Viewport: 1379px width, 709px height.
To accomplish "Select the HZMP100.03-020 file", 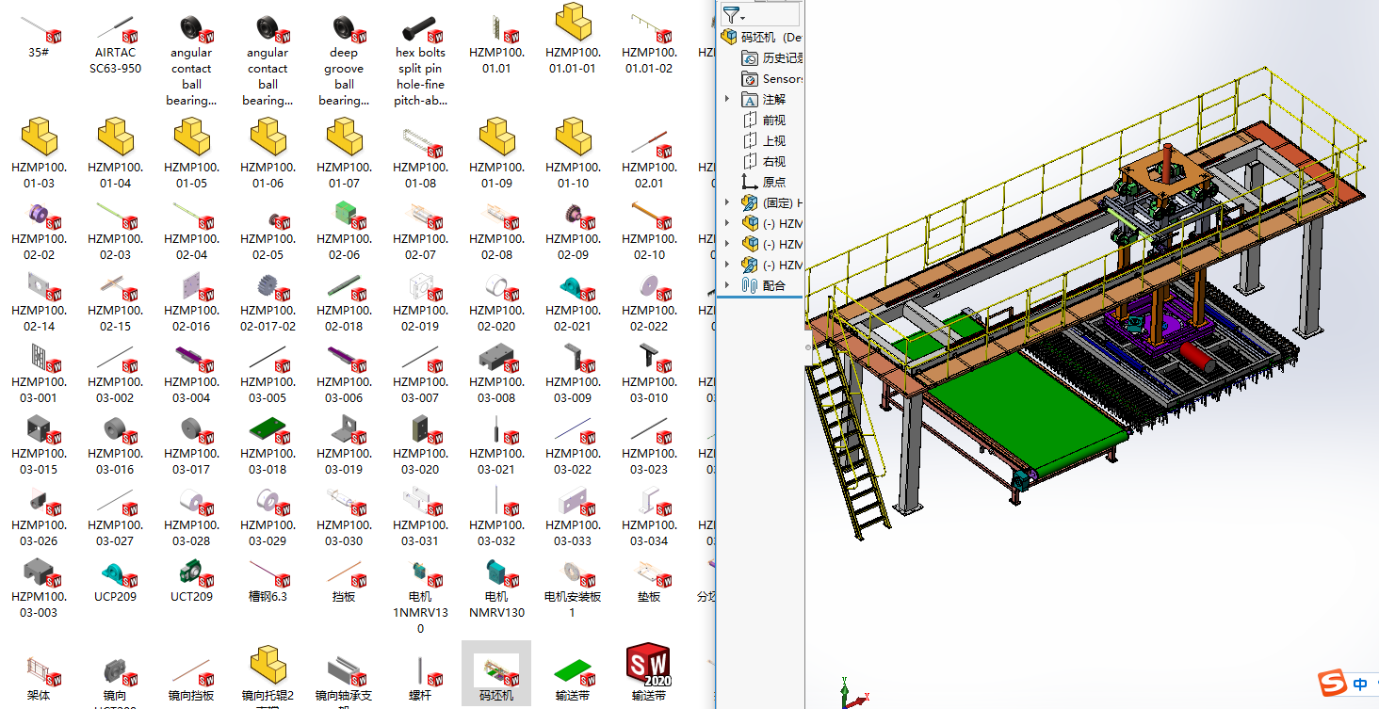I will tap(420, 445).
